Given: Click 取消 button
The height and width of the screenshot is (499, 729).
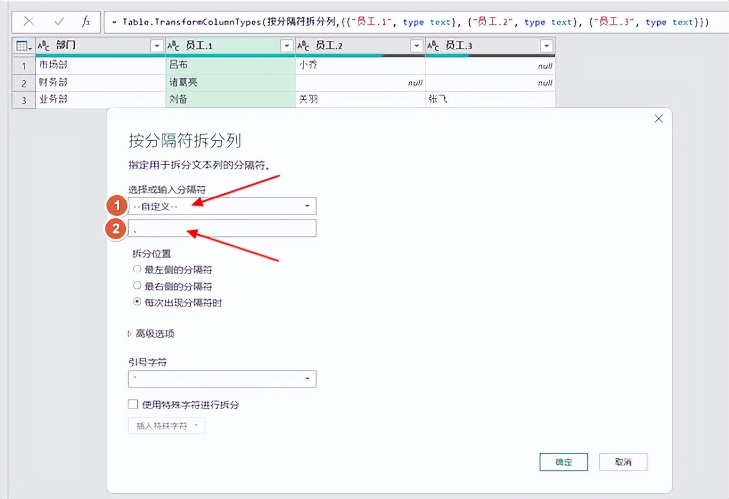Looking at the screenshot, I should pos(623,462).
